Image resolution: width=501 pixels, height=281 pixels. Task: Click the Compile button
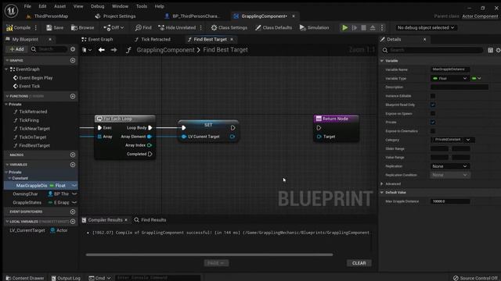pos(19,28)
